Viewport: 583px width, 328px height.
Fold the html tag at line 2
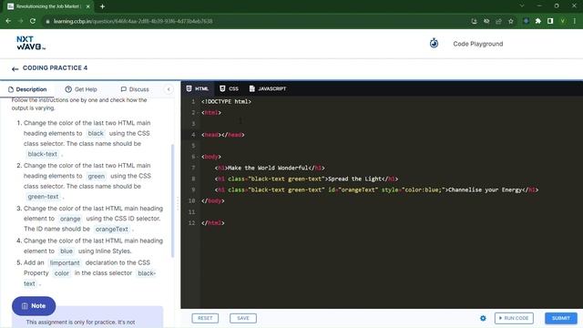pyautogui.click(x=199, y=113)
